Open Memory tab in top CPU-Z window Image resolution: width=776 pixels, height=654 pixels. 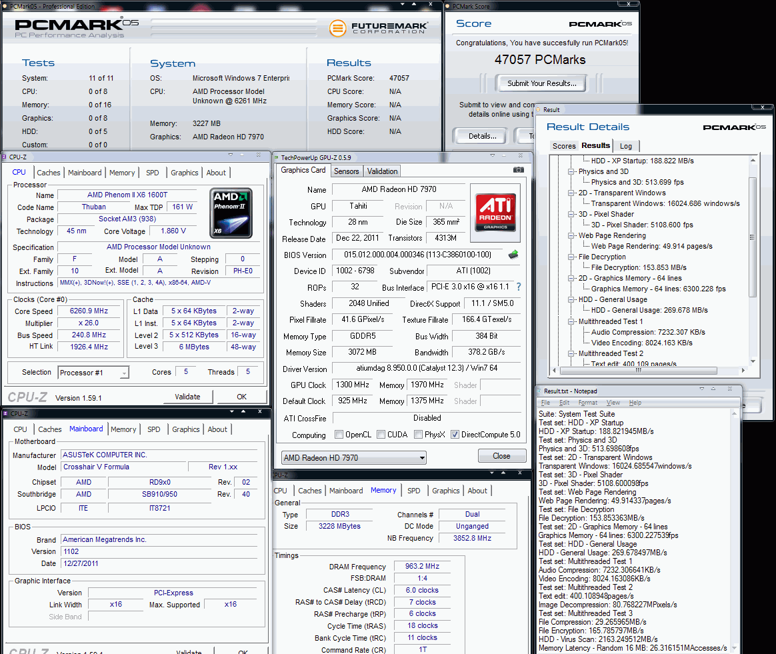[122, 173]
